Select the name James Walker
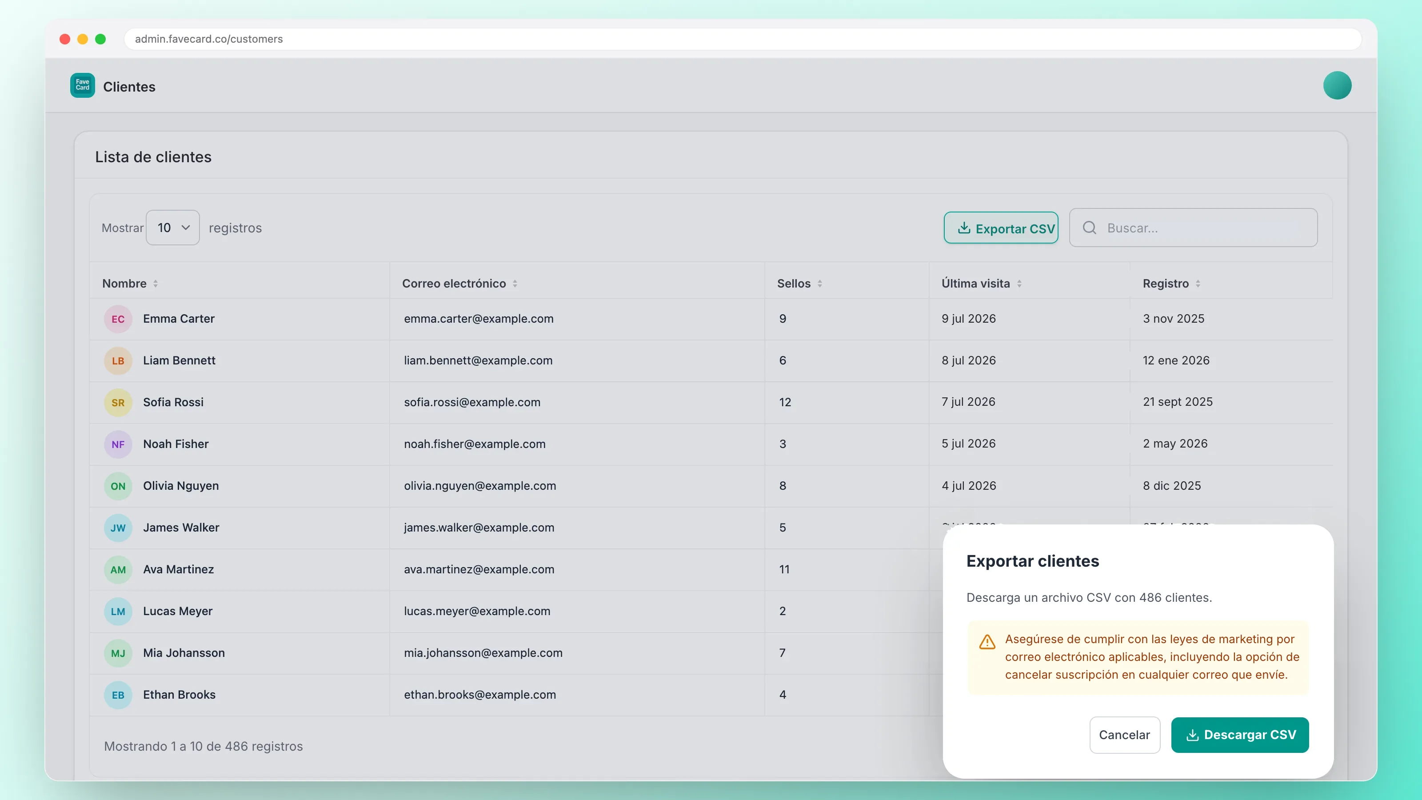 click(x=181, y=527)
